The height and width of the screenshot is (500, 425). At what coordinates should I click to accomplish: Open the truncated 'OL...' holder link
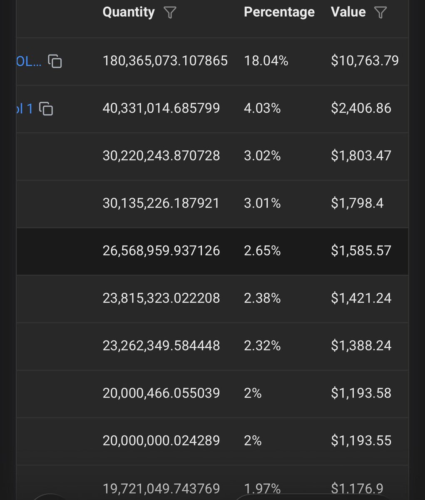click(29, 61)
